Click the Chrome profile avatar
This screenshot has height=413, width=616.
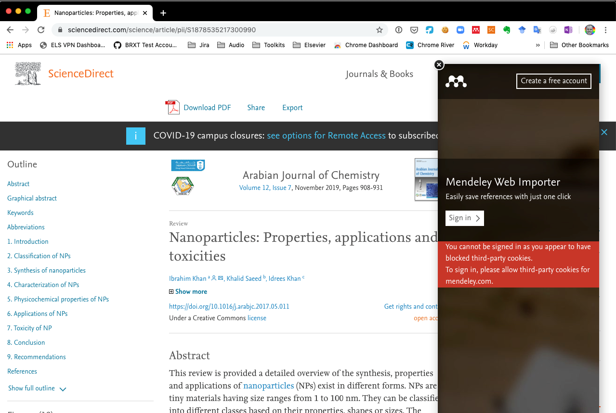point(590,30)
